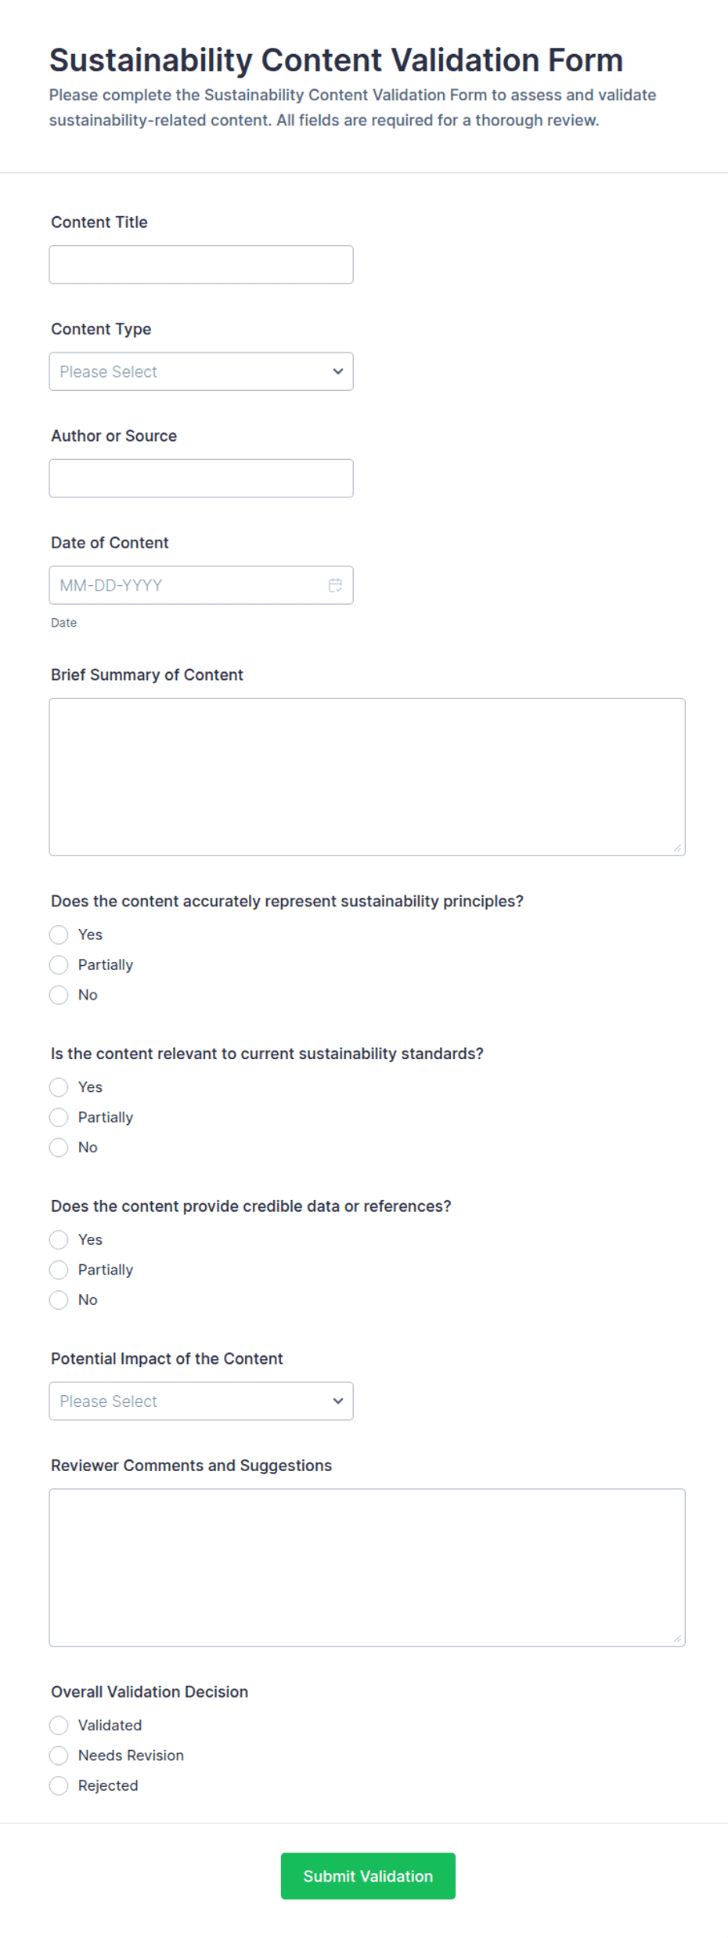Image resolution: width=728 pixels, height=1938 pixels.
Task: Click inside the Brief Summary of Content box
Action: click(x=367, y=777)
